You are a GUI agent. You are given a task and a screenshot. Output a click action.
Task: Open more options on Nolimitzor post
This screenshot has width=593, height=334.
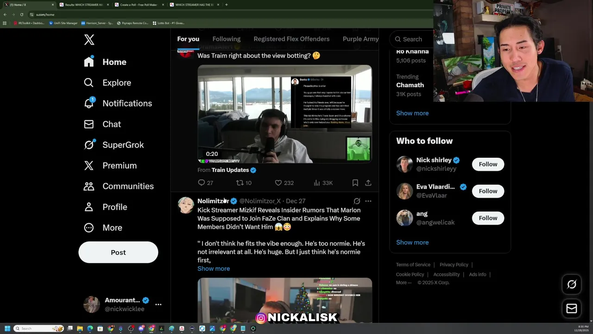[368, 201]
